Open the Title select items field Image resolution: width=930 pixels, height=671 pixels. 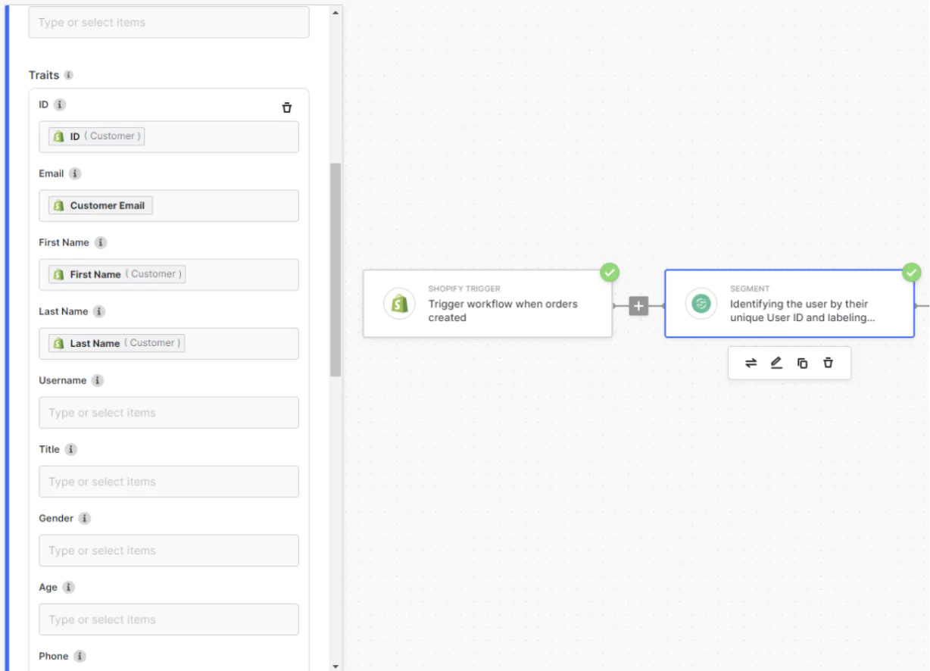(x=168, y=482)
